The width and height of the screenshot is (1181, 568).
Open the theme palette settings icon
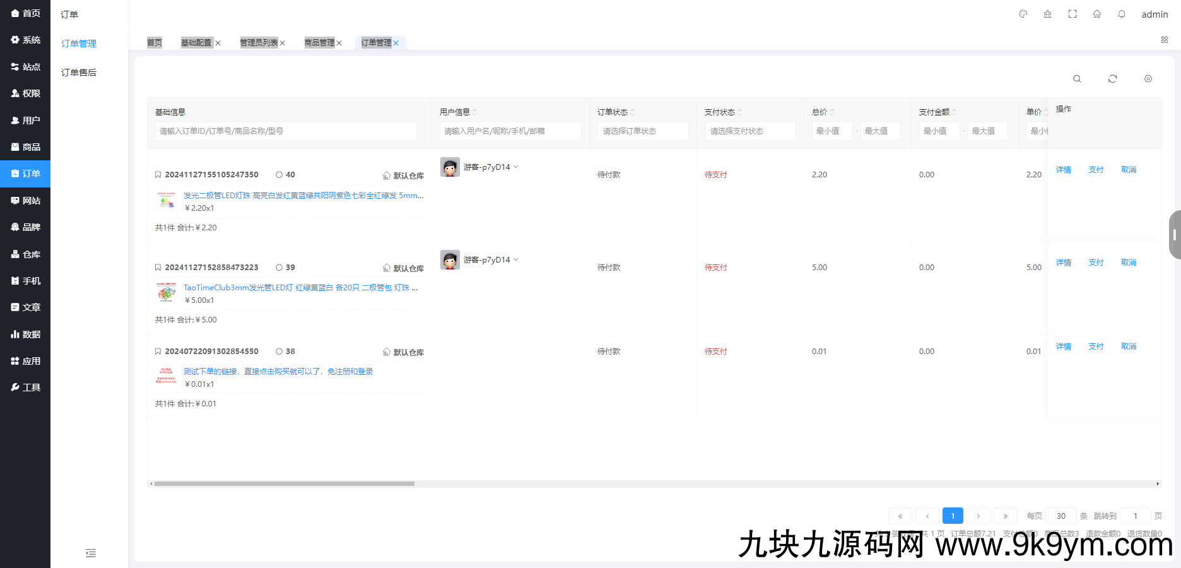click(x=1023, y=13)
